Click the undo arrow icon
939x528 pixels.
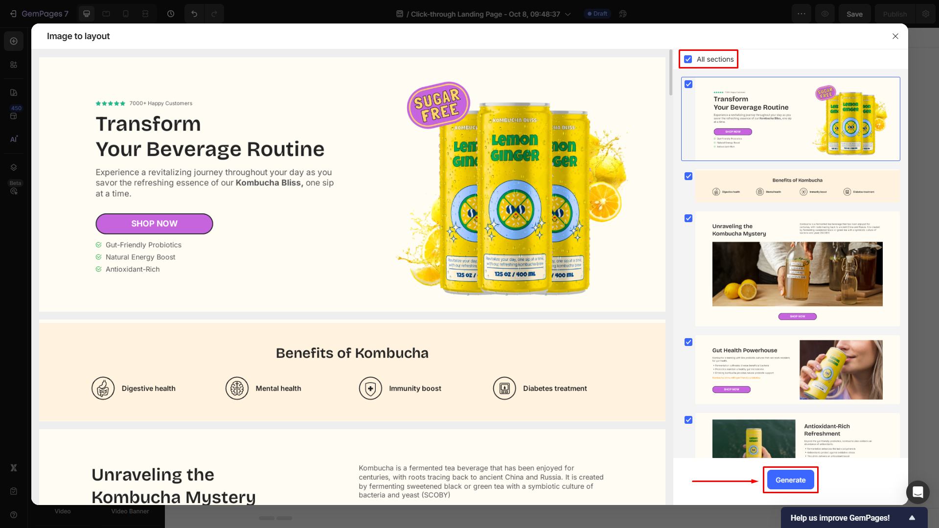pos(194,14)
